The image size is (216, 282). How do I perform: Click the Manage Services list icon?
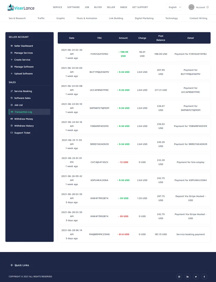12,53
